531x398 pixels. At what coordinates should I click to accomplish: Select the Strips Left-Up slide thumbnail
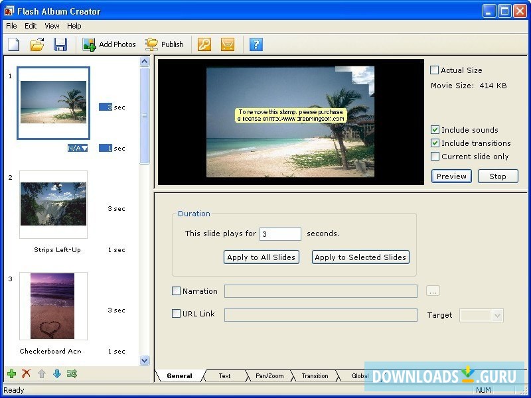(53, 204)
